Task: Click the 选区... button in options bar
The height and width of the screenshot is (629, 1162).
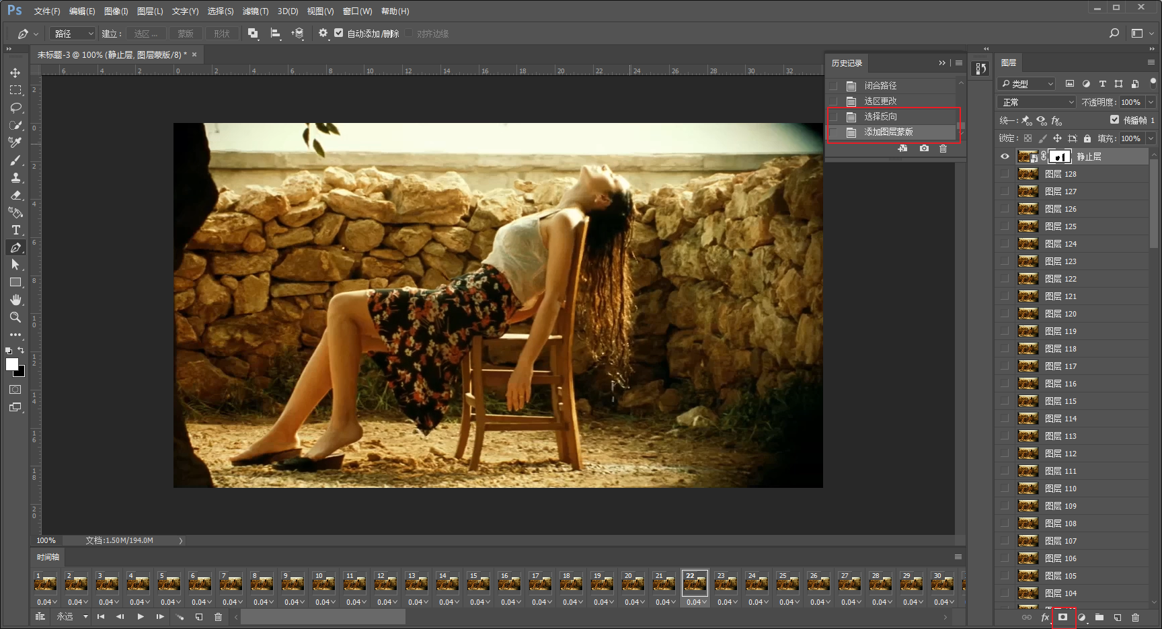Action: 145,34
